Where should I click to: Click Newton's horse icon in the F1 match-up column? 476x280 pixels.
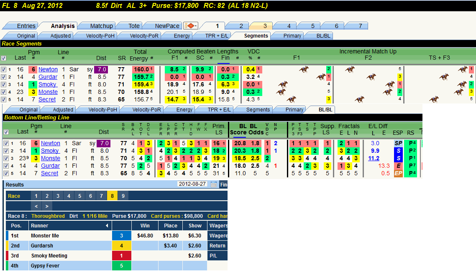pyautogui.click(x=304, y=69)
